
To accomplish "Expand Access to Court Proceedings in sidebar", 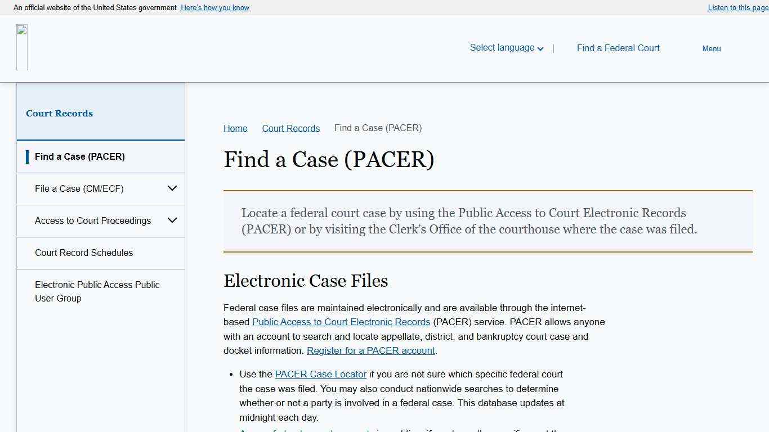I will (93, 220).
